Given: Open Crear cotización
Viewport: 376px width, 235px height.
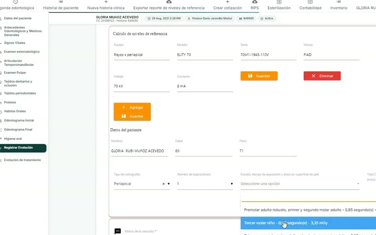Looking at the screenshot, I should click(227, 5).
